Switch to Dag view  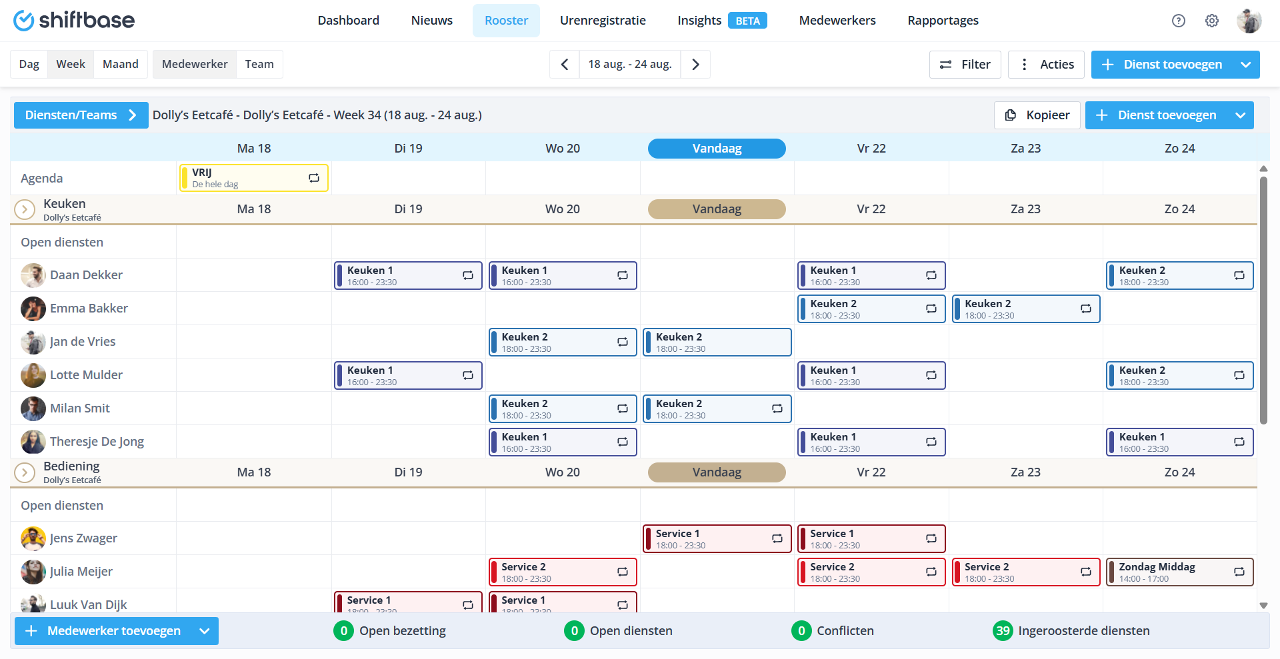click(29, 65)
